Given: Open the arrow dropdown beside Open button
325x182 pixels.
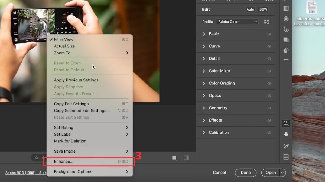Looking at the screenshot, I should (x=282, y=173).
